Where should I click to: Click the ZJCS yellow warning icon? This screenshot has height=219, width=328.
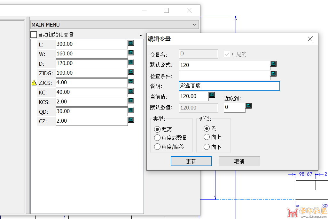coord(34,83)
